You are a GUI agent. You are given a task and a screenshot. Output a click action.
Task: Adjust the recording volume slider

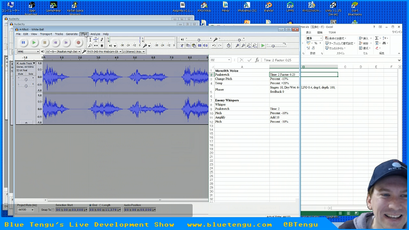[239, 39]
